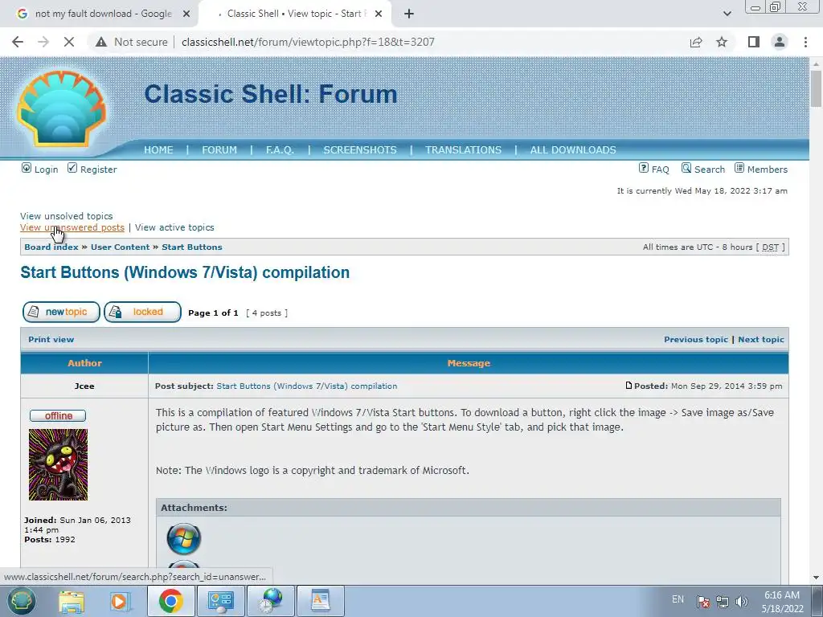Click the FAQ link near Search
823x617 pixels.
coord(661,170)
